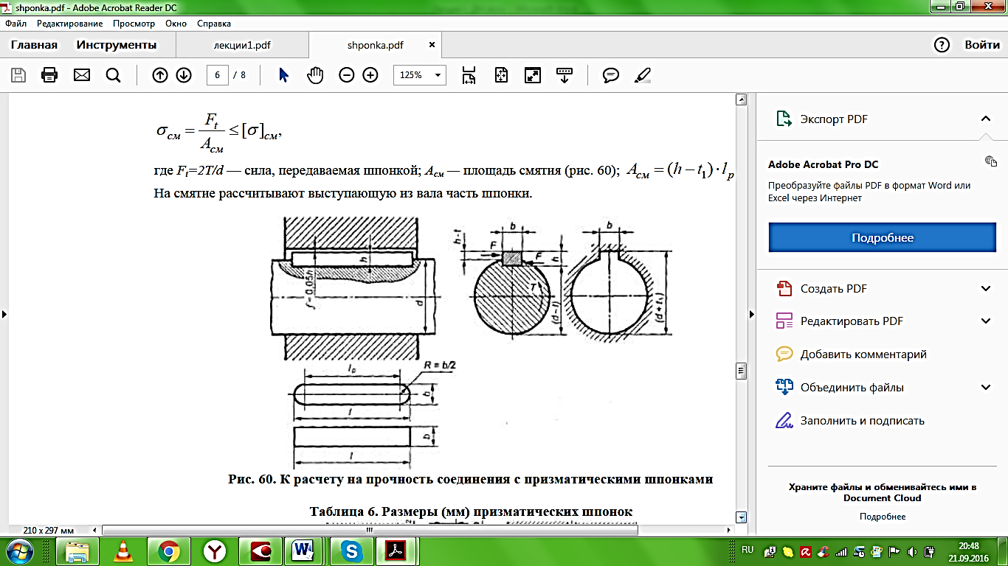Collapse the Экспорт PDF panel
Screen dimensions: 1008x566
point(985,119)
